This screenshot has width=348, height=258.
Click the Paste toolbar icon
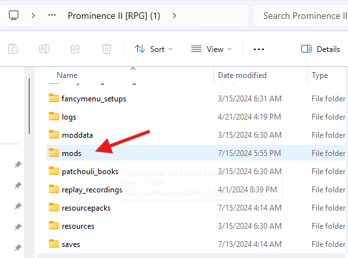(x=13, y=49)
